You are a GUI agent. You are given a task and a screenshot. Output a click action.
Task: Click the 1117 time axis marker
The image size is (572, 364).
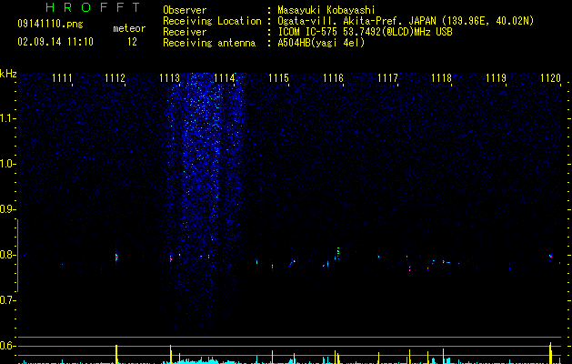click(x=387, y=78)
